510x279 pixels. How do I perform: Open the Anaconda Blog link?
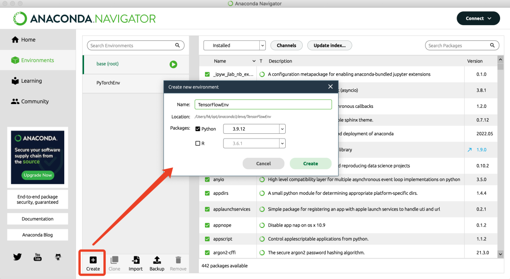pos(38,235)
